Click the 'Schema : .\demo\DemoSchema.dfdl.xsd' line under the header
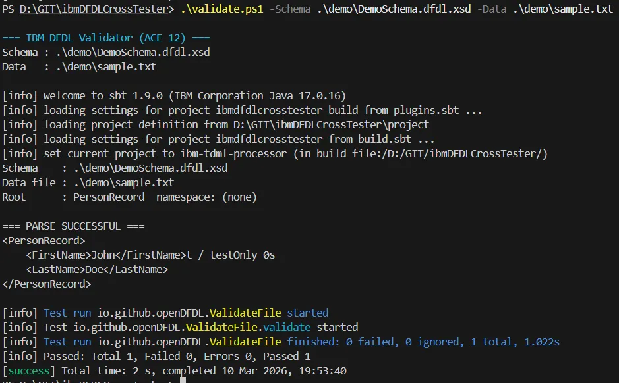This screenshot has width=619, height=383. (x=105, y=53)
